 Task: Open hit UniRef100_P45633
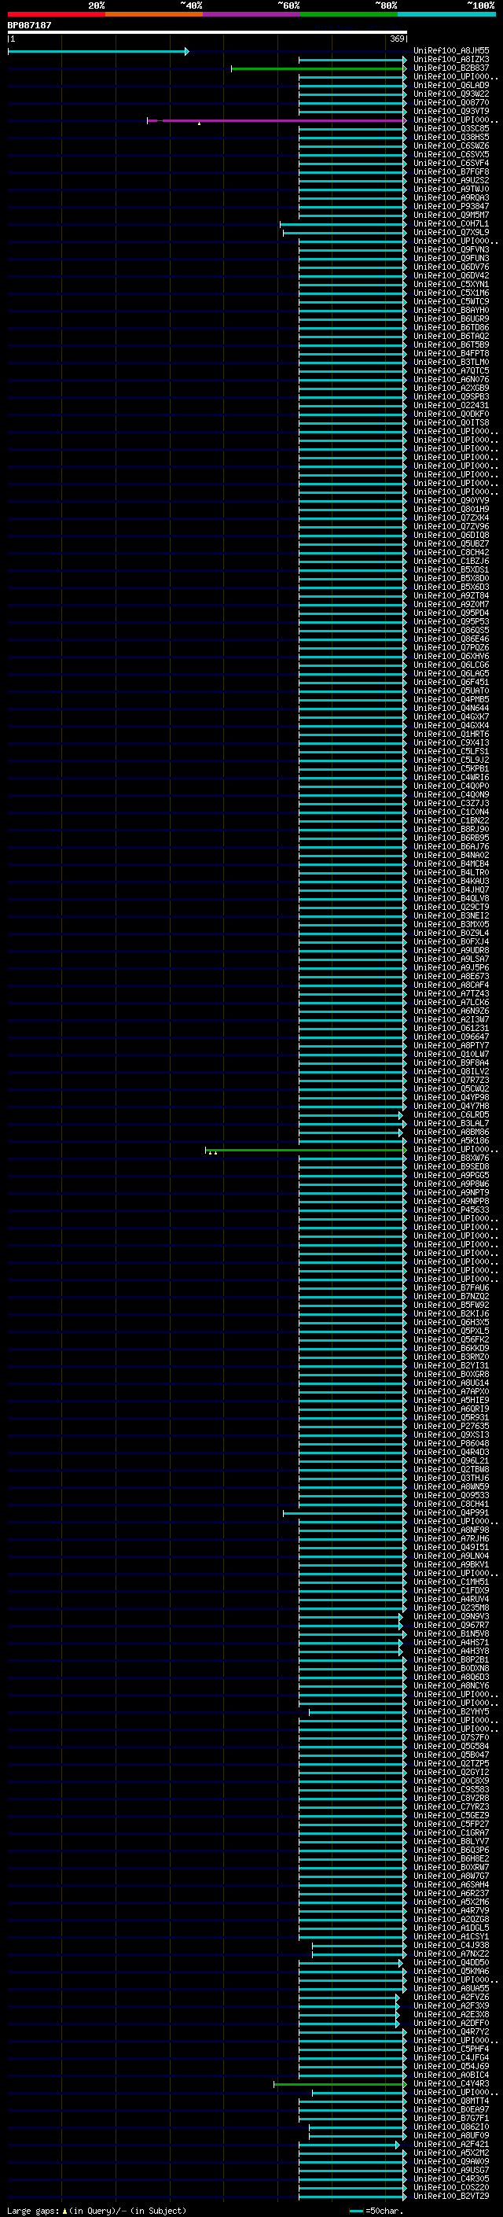[450, 1210]
